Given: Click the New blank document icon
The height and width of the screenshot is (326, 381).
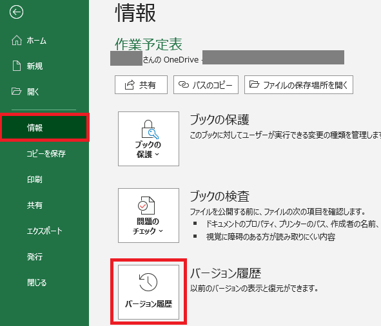Looking at the screenshot, I should tap(17, 66).
